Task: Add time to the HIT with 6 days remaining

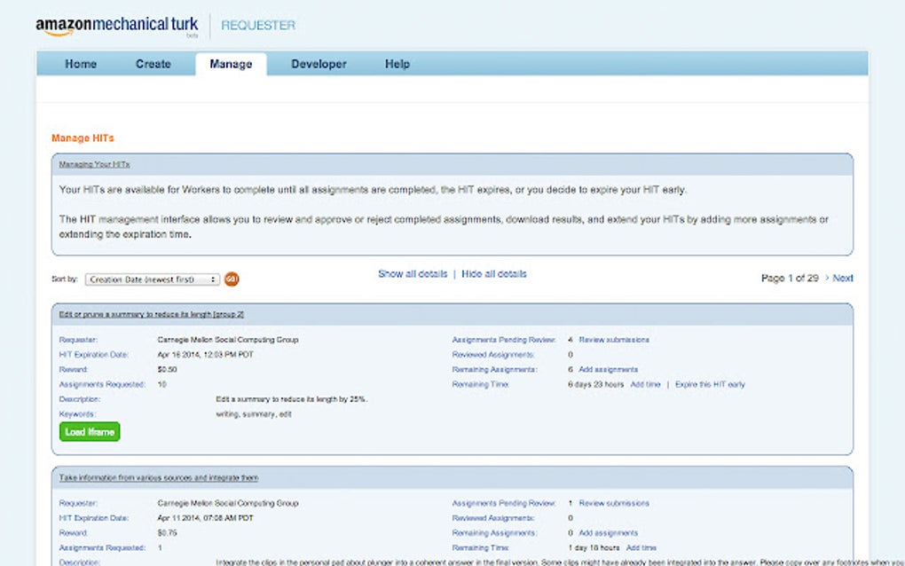Action: click(x=645, y=384)
